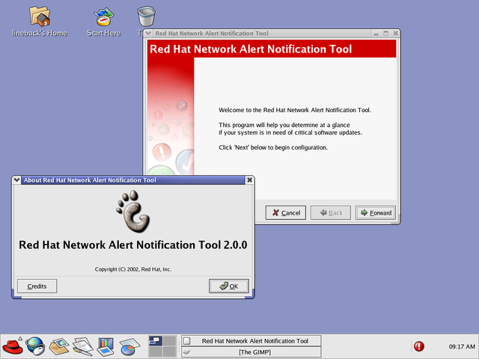This screenshot has height=359, width=479.
Task: Open the presentation application panel icon
Action: click(106, 346)
